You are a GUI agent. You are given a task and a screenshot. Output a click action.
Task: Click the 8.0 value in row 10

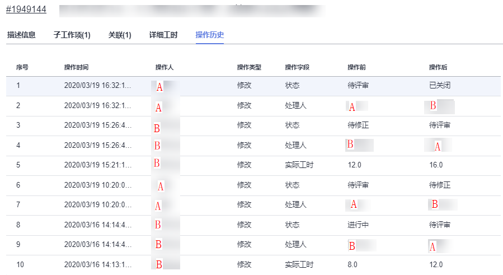click(352, 264)
